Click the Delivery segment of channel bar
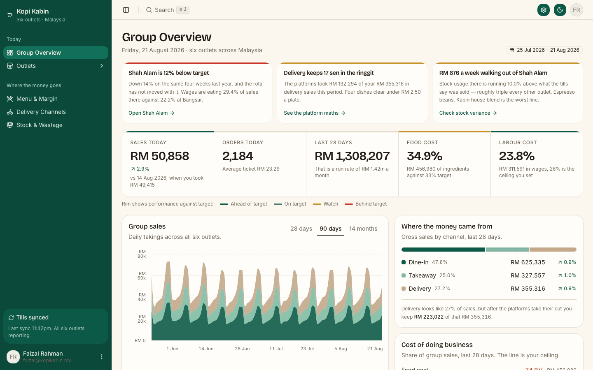 point(553,250)
